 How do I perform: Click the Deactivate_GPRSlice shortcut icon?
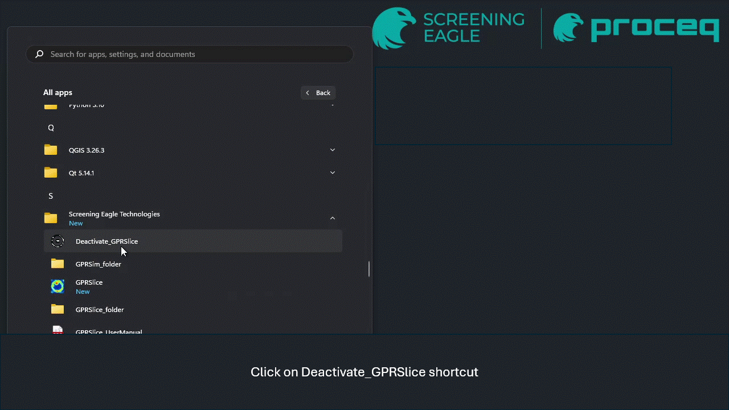pos(58,241)
